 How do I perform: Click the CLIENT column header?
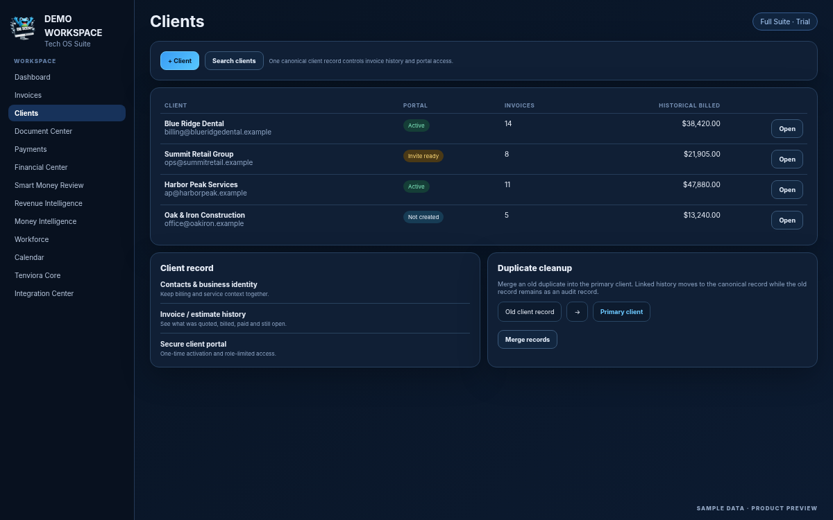[x=176, y=105]
